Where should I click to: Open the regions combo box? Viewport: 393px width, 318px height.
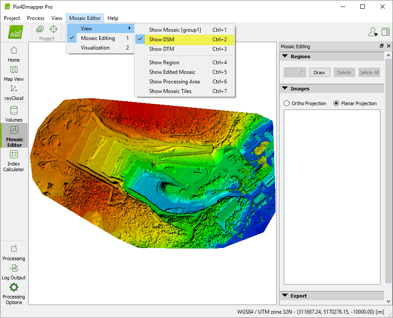(295, 73)
